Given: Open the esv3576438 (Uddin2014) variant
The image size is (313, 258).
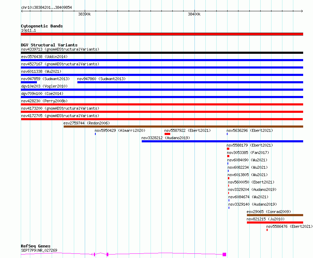Looking at the screenshot, I should pos(44,57).
